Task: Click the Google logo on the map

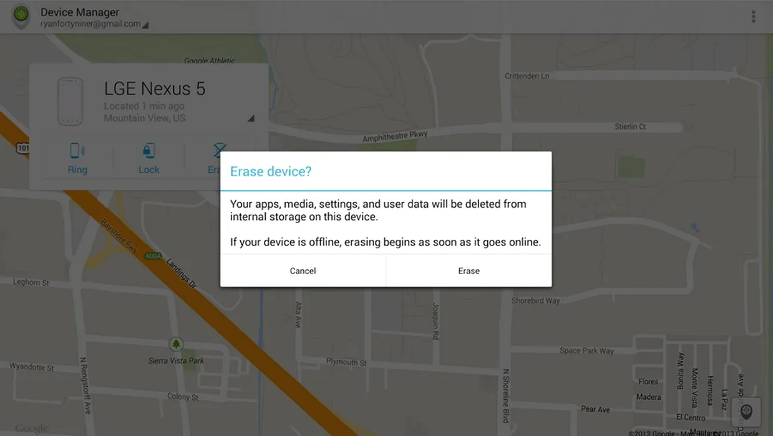Action: pos(31,429)
